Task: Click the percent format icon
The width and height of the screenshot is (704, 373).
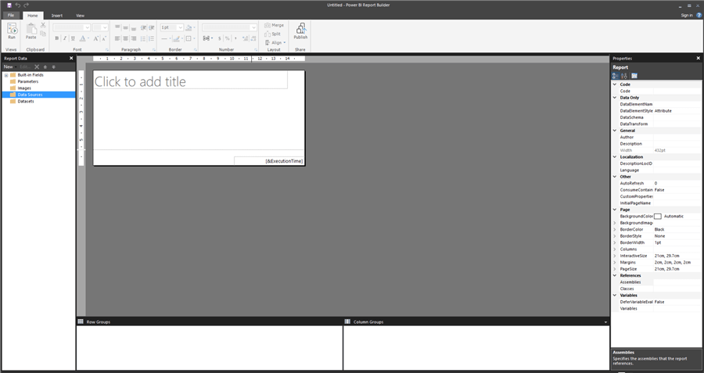Action: click(x=227, y=38)
